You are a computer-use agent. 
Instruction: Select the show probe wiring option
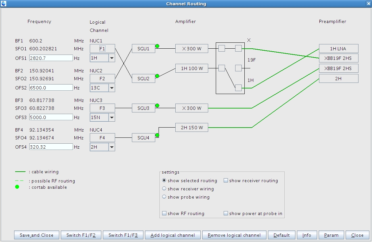pos(164,197)
